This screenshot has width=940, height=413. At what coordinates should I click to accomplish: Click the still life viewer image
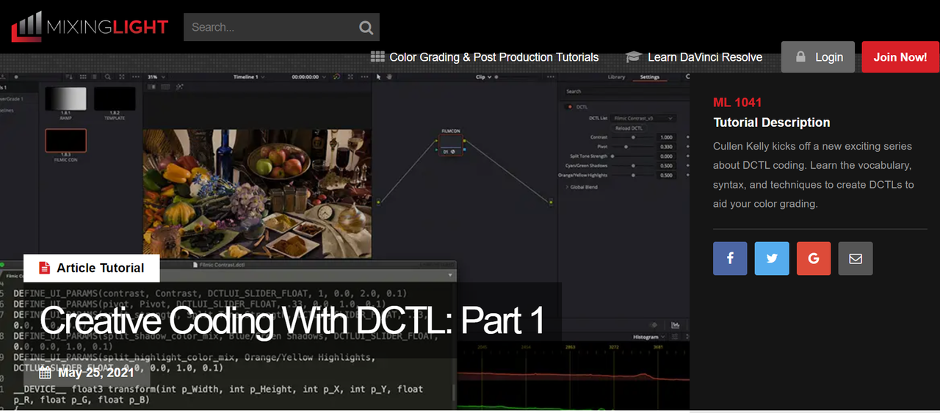(257, 194)
